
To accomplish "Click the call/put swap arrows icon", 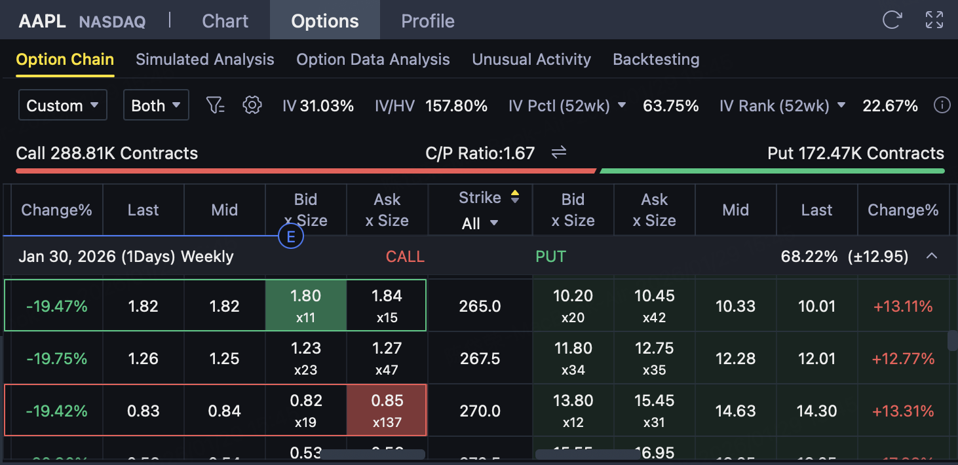I will click(558, 153).
